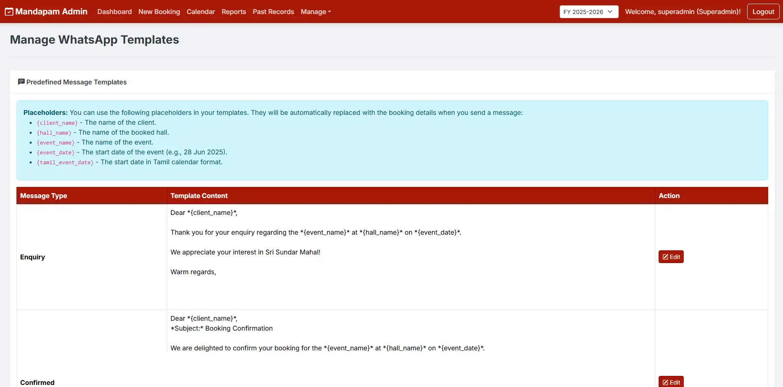Click the Logout button
The height and width of the screenshot is (387, 783).
[763, 12]
